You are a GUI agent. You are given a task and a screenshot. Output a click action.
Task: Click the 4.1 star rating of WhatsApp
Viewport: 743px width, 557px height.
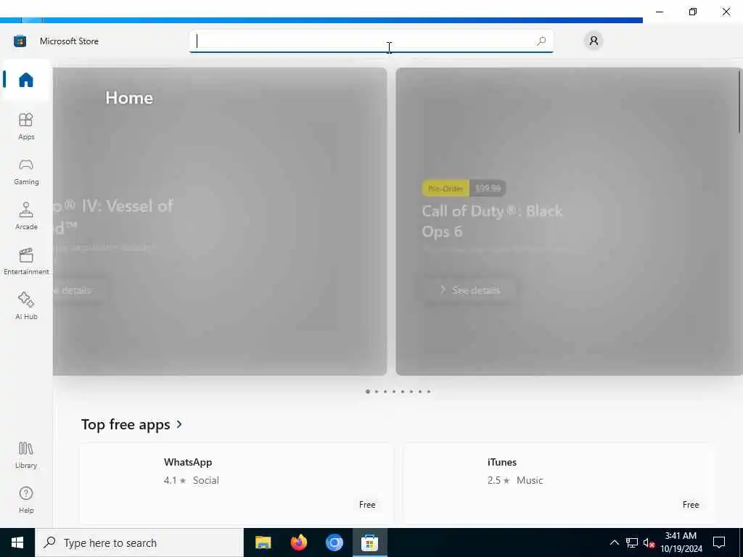click(175, 480)
